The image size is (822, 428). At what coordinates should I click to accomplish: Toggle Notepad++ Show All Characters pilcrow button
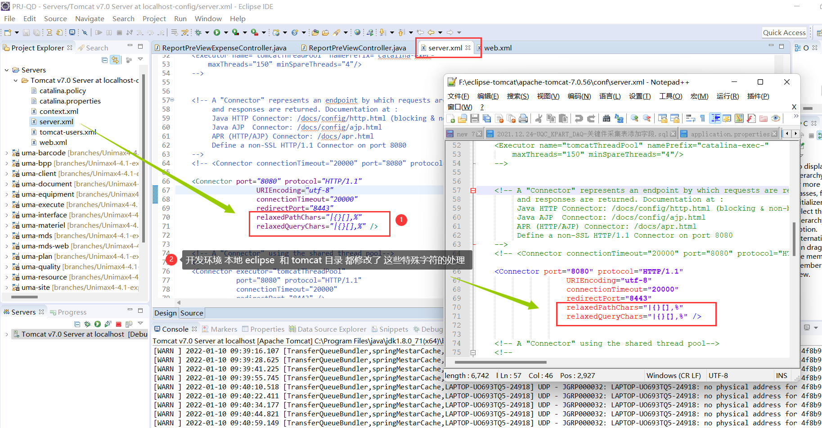[x=702, y=118]
